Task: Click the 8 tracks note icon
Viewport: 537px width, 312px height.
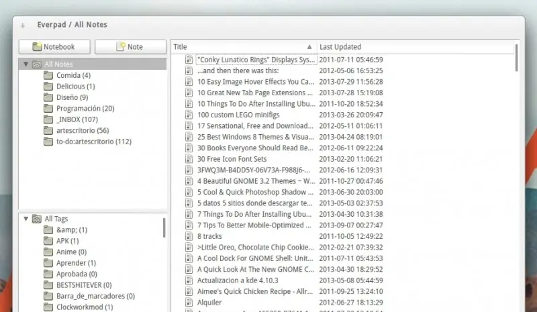Action: 189,236
